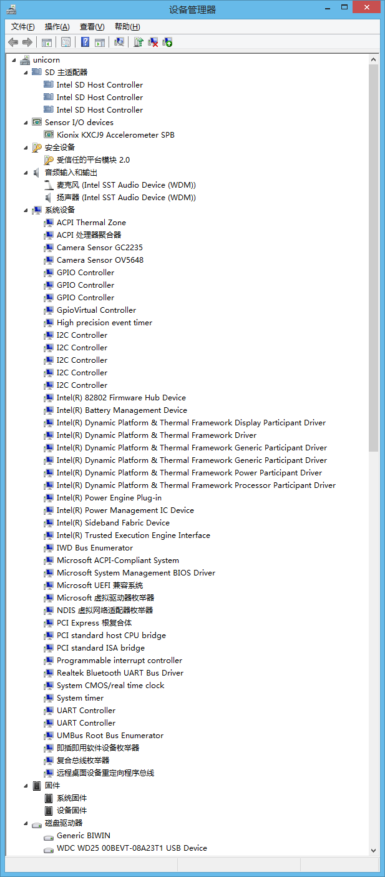
Task: Select Camera Sensor OV5648
Action: coord(100,260)
